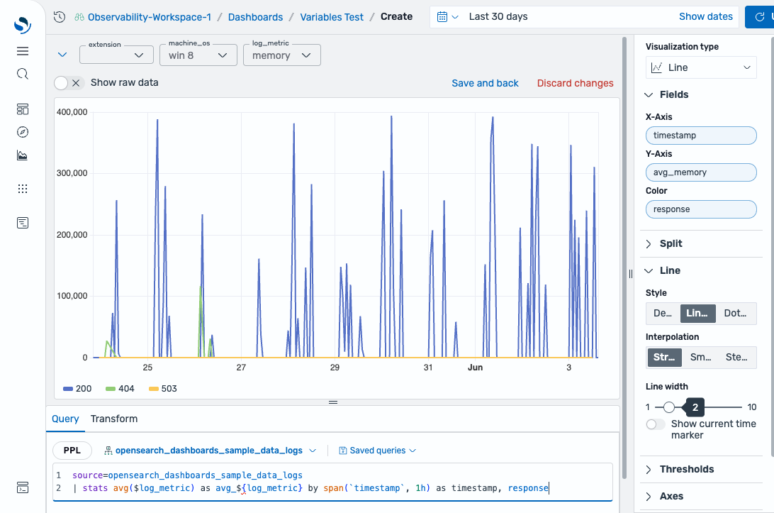The width and height of the screenshot is (774, 513).
Task: Select Straight interpolation option
Action: 664,358
